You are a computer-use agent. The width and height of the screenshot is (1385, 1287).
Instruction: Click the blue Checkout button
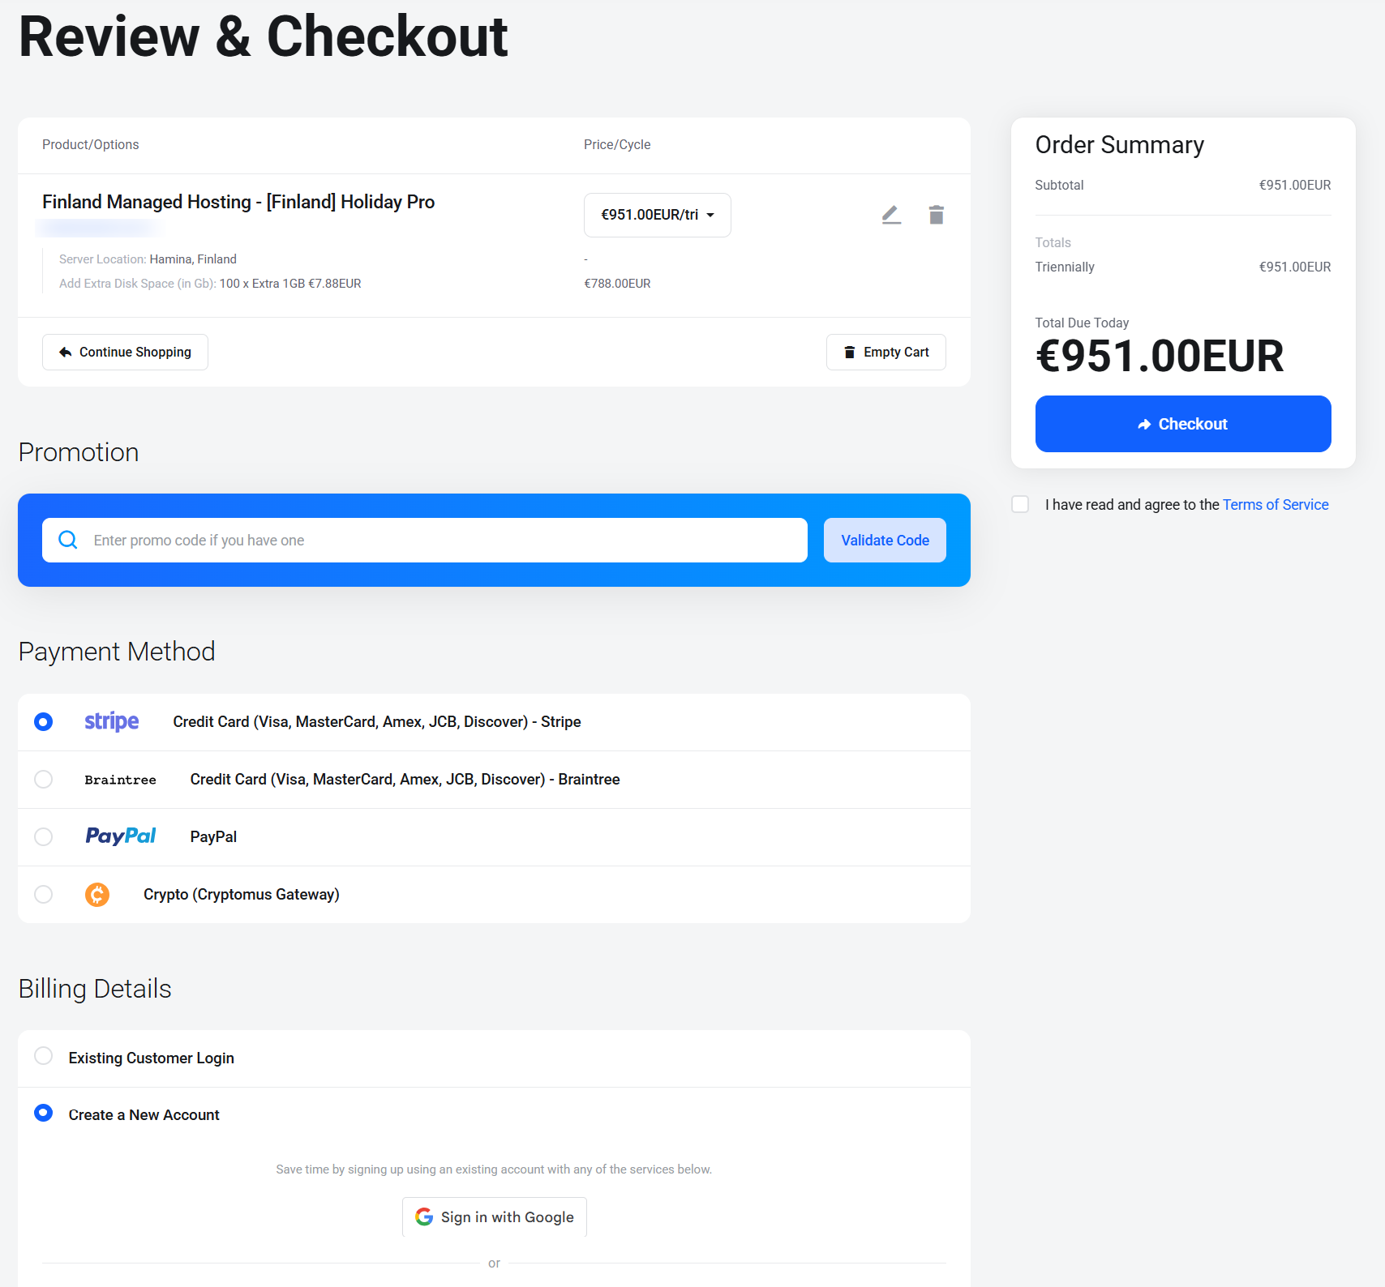pyautogui.click(x=1183, y=424)
